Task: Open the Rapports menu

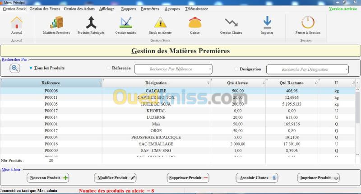Action: [x=129, y=9]
